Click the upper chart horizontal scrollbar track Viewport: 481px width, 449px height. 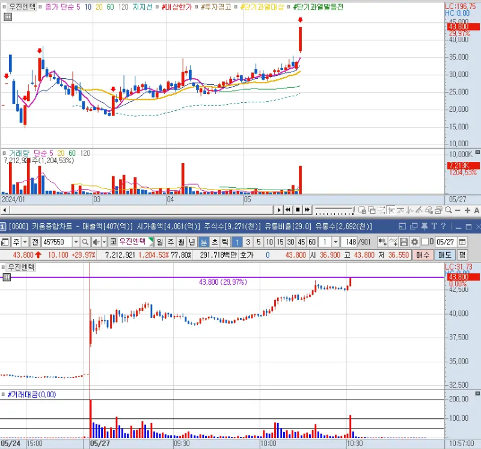pyautogui.click(x=141, y=210)
